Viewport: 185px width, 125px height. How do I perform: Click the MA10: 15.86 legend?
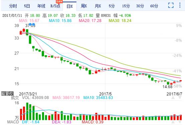(x=60, y=21)
